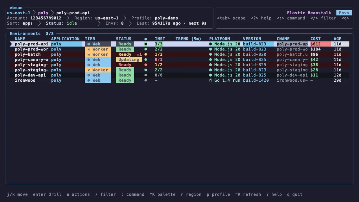Click the health dot in poly-prod-wor row
The height and width of the screenshot is (202, 359).
click(146, 49)
